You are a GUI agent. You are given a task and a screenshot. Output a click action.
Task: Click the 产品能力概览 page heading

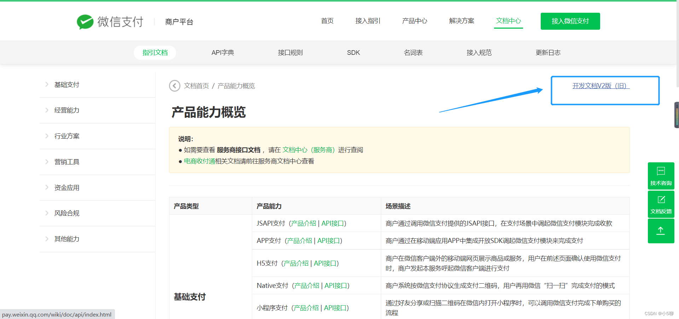[209, 112]
